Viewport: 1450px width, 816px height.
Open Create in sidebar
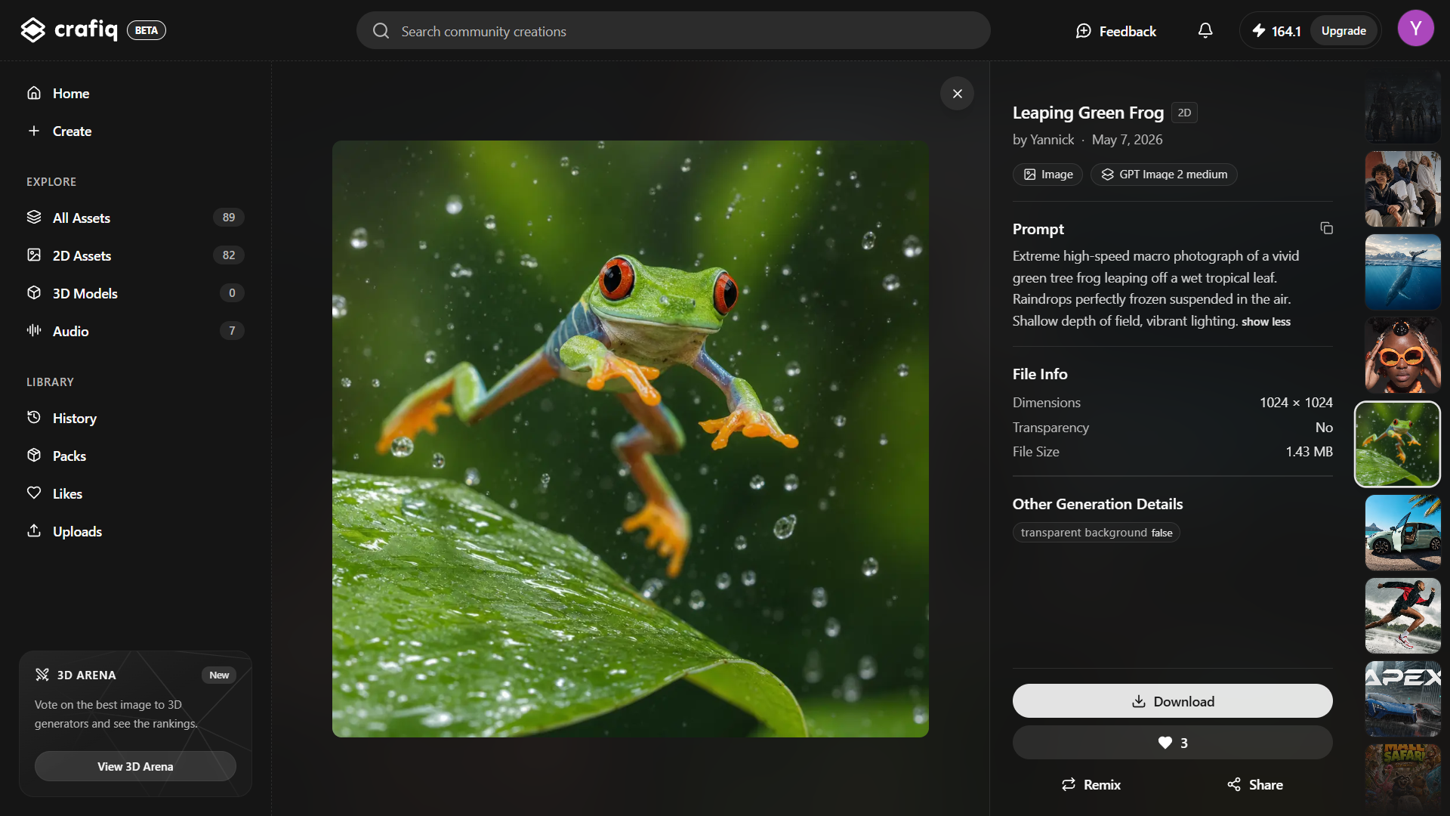click(x=135, y=131)
